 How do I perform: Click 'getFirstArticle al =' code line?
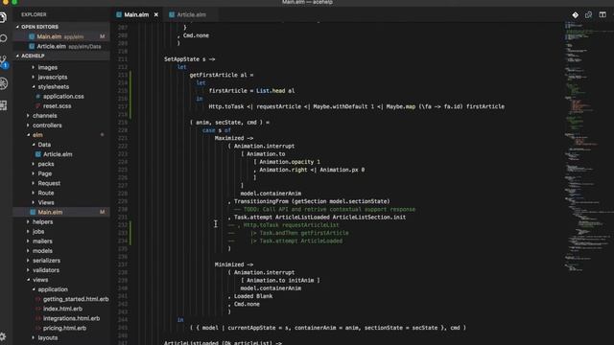222,75
